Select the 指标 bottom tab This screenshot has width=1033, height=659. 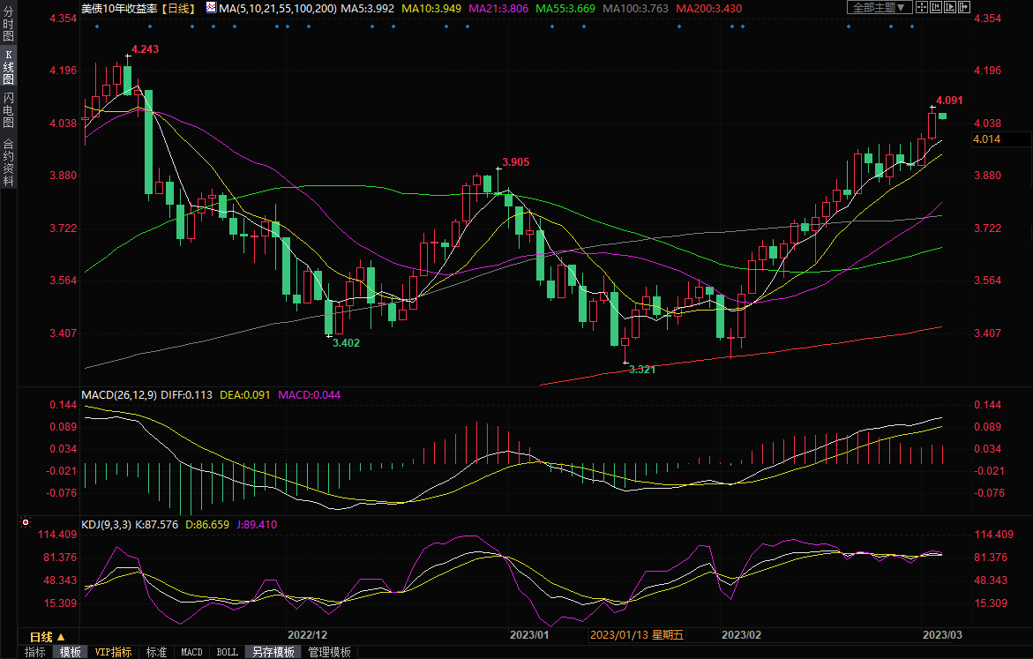point(35,652)
